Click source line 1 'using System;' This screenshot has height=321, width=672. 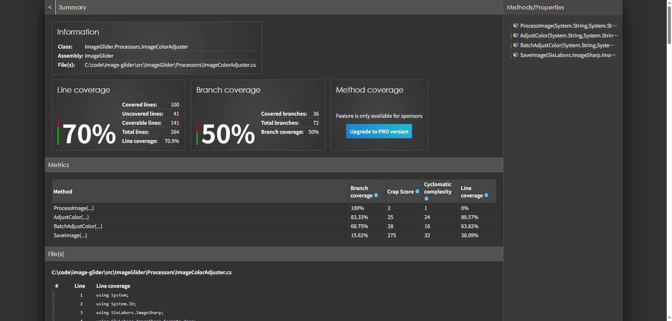(x=112, y=295)
